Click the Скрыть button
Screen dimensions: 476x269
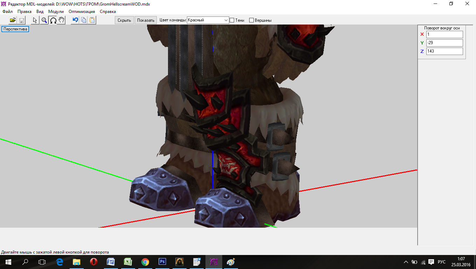tap(124, 20)
